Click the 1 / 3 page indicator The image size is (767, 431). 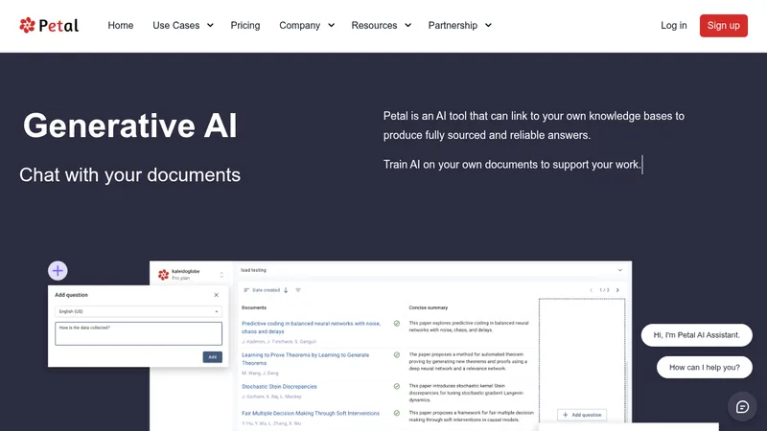click(605, 290)
